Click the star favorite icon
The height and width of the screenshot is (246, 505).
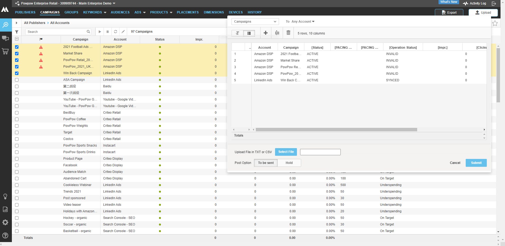495,23
